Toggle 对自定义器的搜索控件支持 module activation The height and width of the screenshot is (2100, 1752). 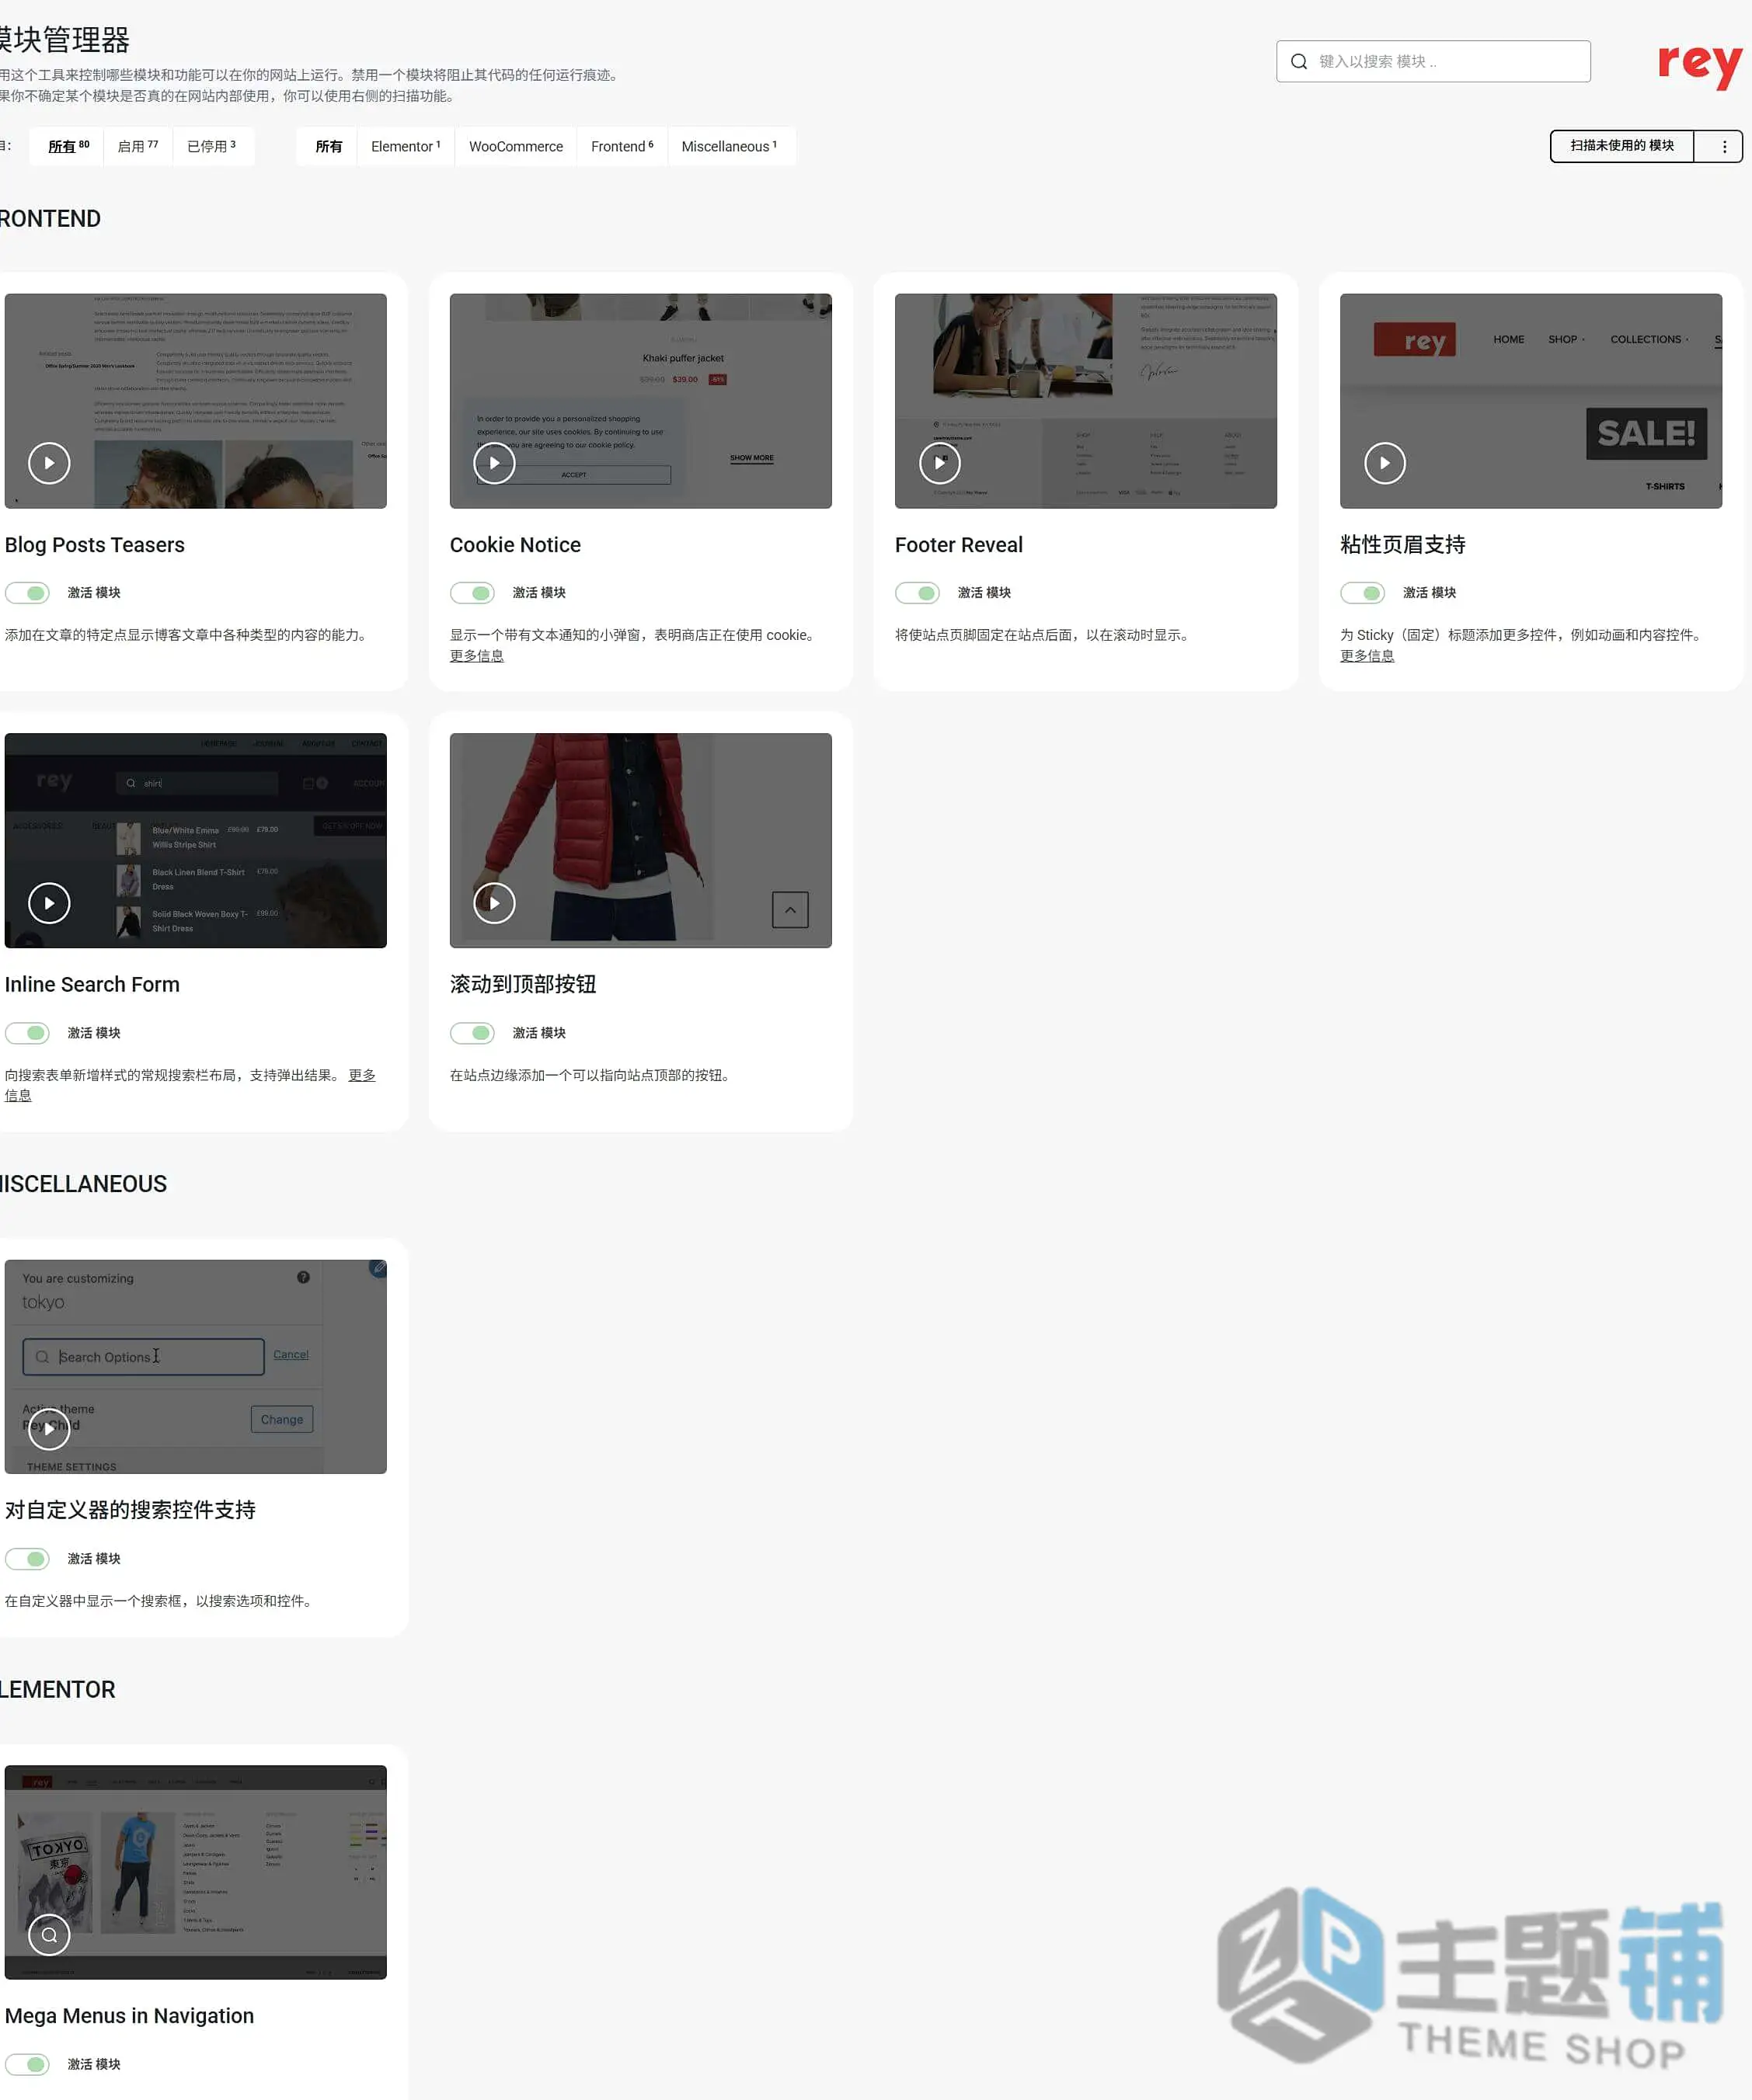[x=27, y=1559]
